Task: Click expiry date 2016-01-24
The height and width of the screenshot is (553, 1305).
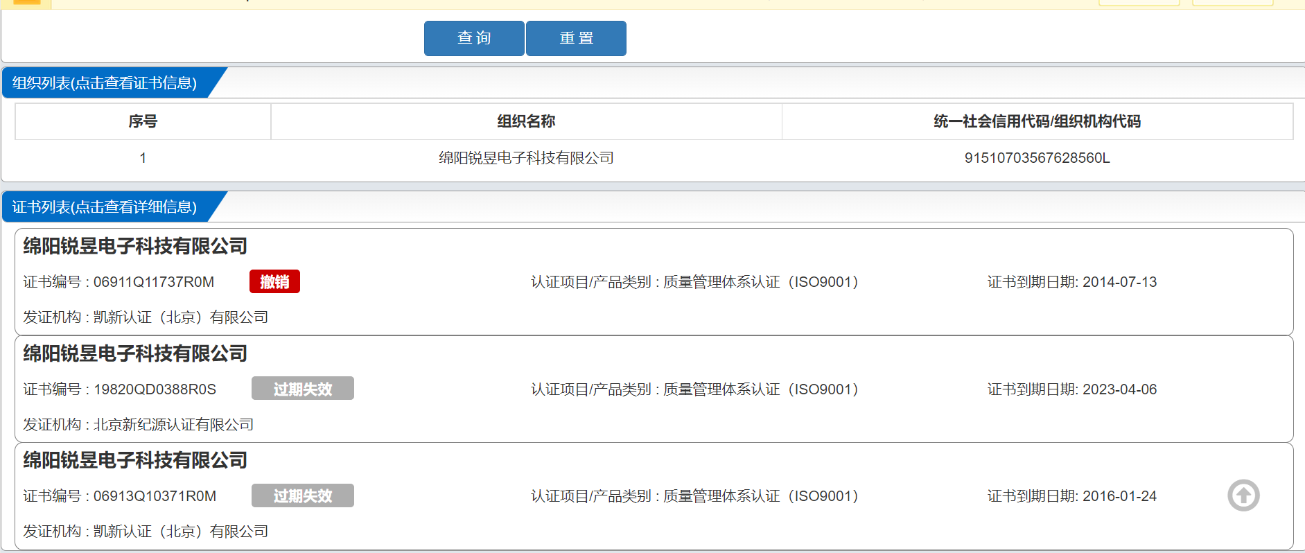Action: 1120,496
